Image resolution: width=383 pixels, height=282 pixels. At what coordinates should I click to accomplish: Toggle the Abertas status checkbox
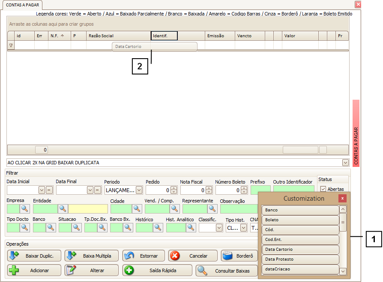coord(323,189)
